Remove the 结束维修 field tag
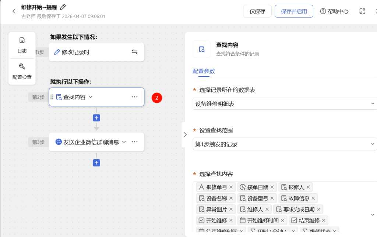Image resolution: width=377 pixels, height=237 pixels. (x=324, y=220)
